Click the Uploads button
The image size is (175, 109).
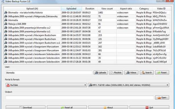[101, 73]
